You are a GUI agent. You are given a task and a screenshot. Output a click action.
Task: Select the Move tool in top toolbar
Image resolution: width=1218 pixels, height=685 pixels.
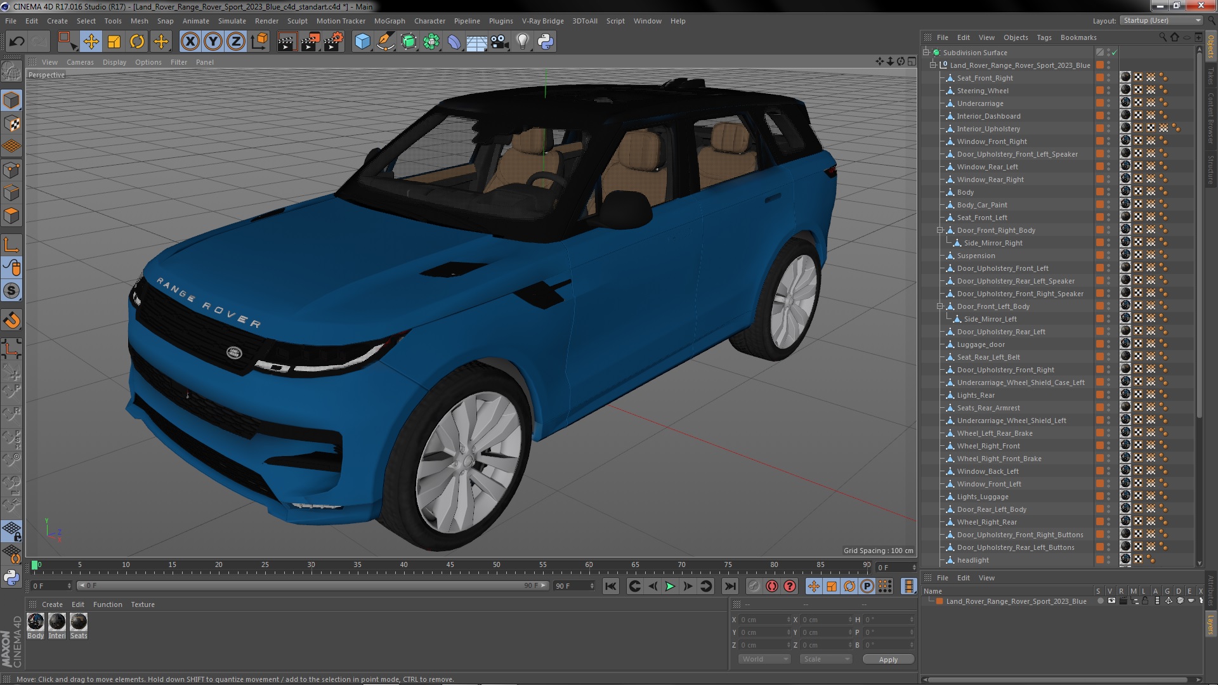coord(91,42)
